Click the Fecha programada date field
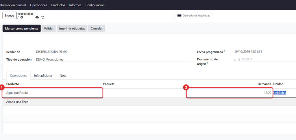 (264, 52)
